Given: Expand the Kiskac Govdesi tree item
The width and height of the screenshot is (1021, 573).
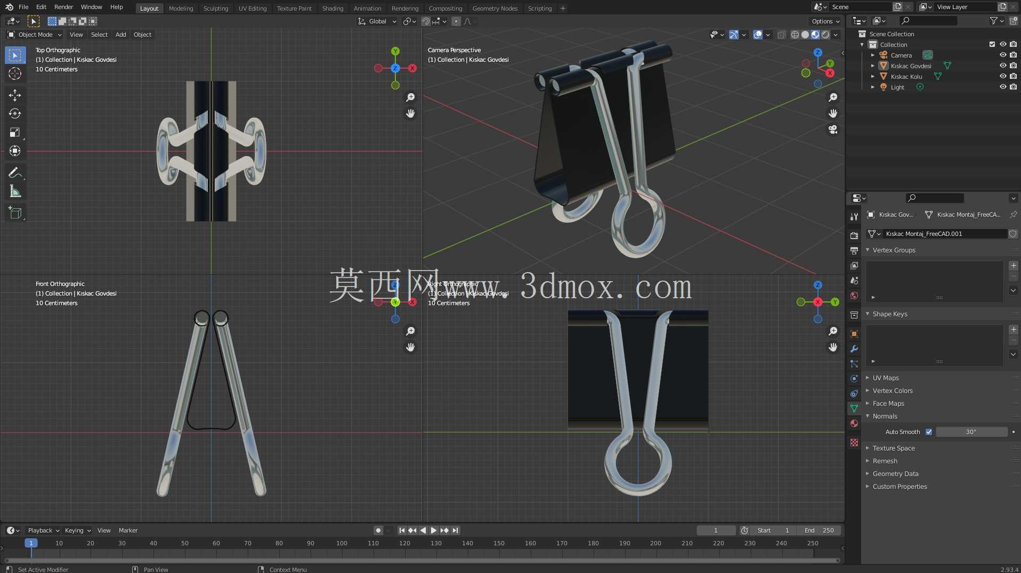Looking at the screenshot, I should pos(873,66).
